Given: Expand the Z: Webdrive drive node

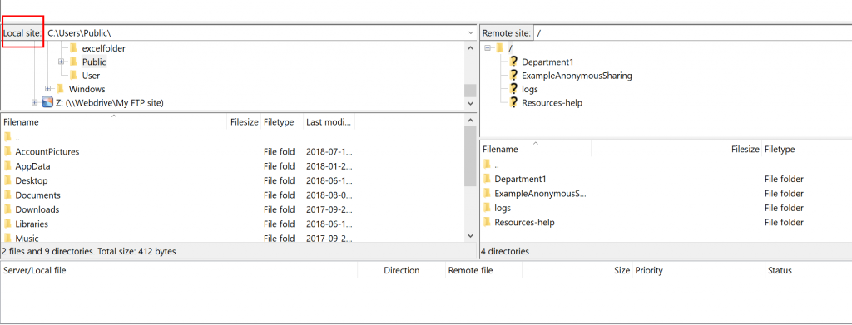Looking at the screenshot, I should (x=35, y=102).
